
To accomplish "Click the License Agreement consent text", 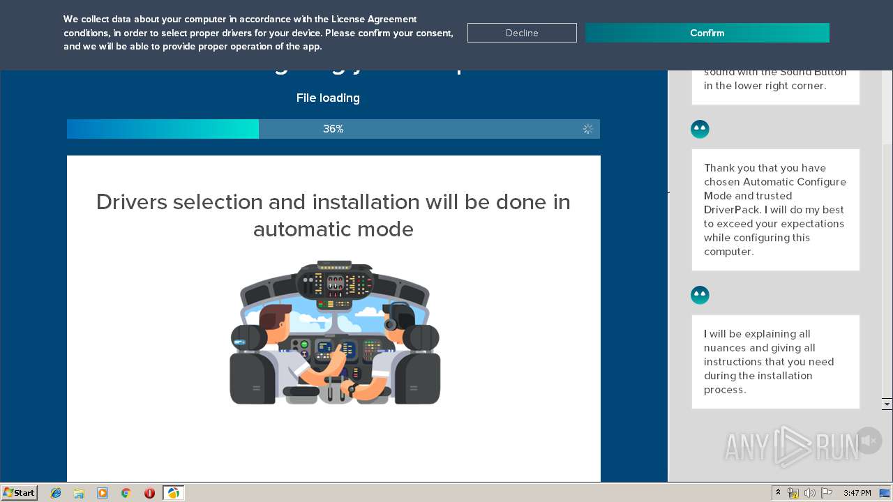I will pyautogui.click(x=258, y=33).
